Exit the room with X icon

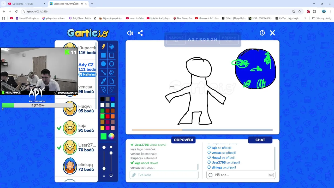(272, 33)
